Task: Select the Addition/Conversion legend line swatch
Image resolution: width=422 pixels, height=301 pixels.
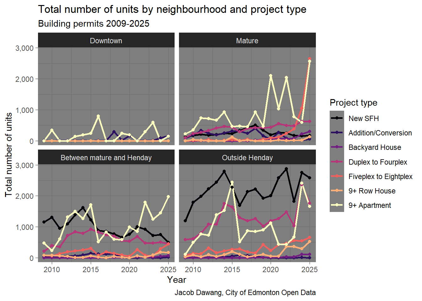Action: point(337,133)
